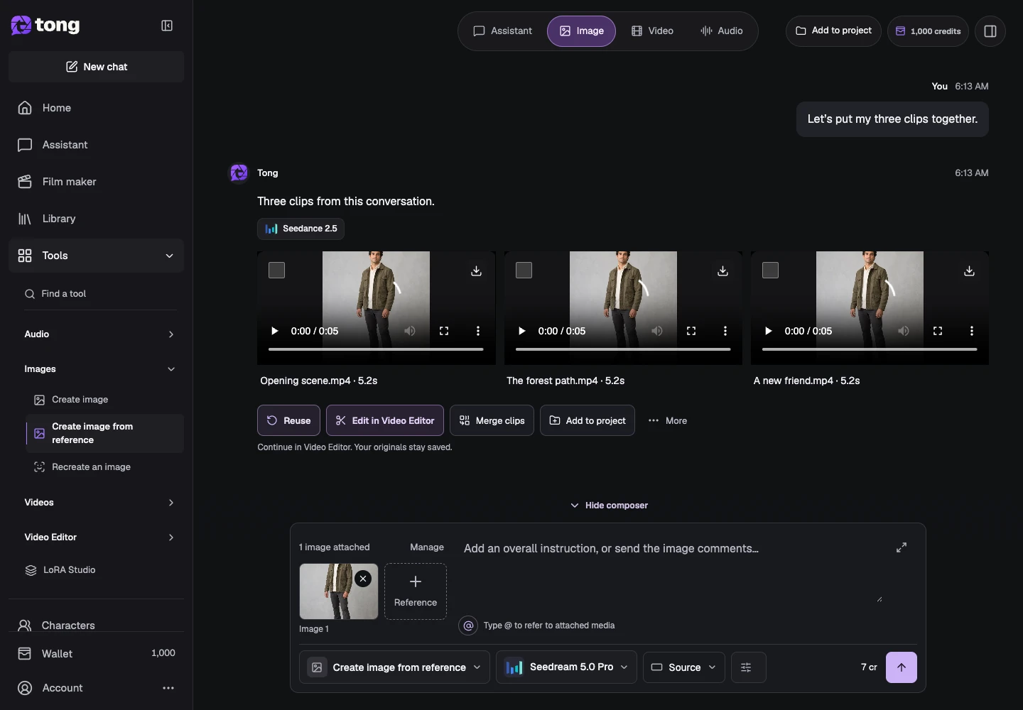Collapse the Tools section
Screen dimensions: 1023x710
click(96, 256)
